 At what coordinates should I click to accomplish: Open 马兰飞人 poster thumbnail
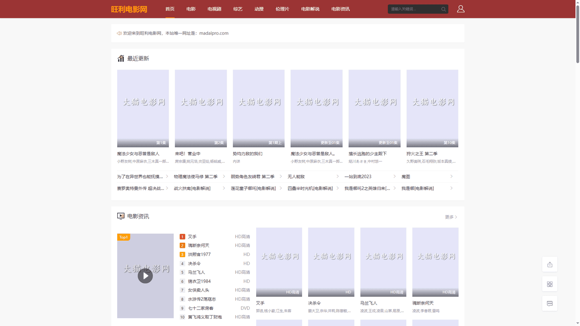point(383,262)
